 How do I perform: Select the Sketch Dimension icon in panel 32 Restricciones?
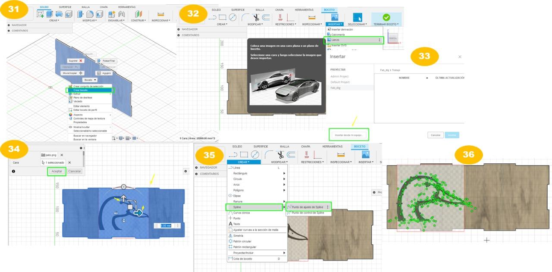[292, 17]
